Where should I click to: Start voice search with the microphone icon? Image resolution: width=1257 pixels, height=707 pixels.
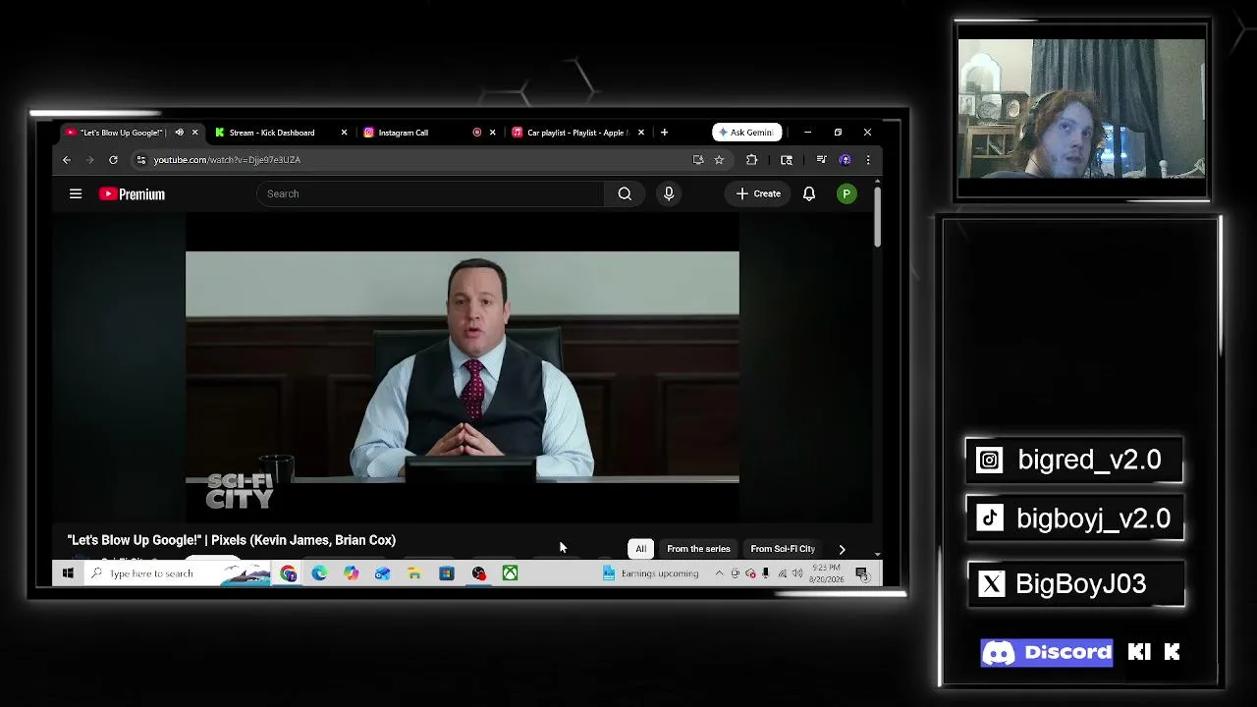[669, 193]
